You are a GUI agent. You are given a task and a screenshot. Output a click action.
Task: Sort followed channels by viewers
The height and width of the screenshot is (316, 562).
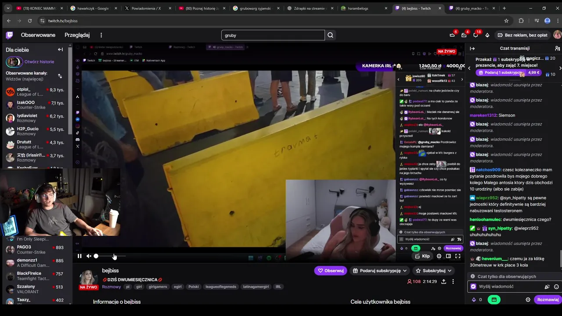[60, 76]
